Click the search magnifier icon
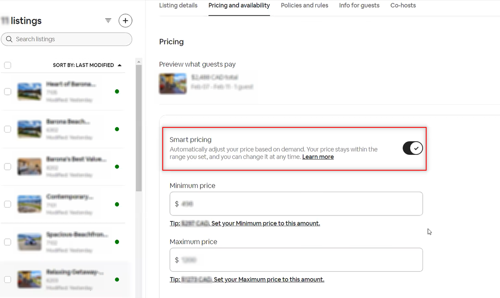500x298 pixels. [10, 39]
